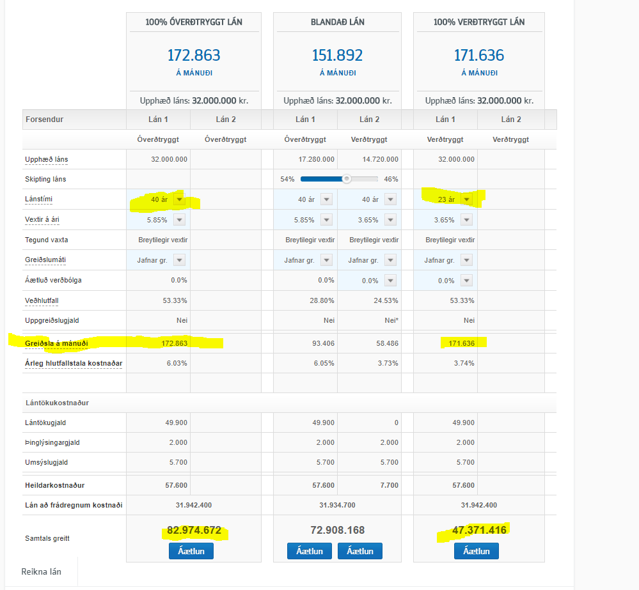Expand the 5.85% interest dropdown in 100% Óverðtryggt
Screen dimensions: 639x590
pyautogui.click(x=179, y=220)
